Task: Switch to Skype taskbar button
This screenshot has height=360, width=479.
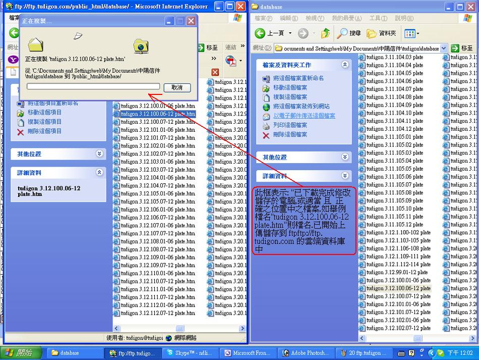Action: point(190,353)
